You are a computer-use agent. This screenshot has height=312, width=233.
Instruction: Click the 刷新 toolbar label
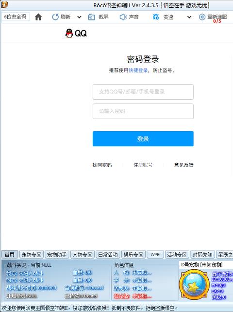pyautogui.click(x=66, y=17)
